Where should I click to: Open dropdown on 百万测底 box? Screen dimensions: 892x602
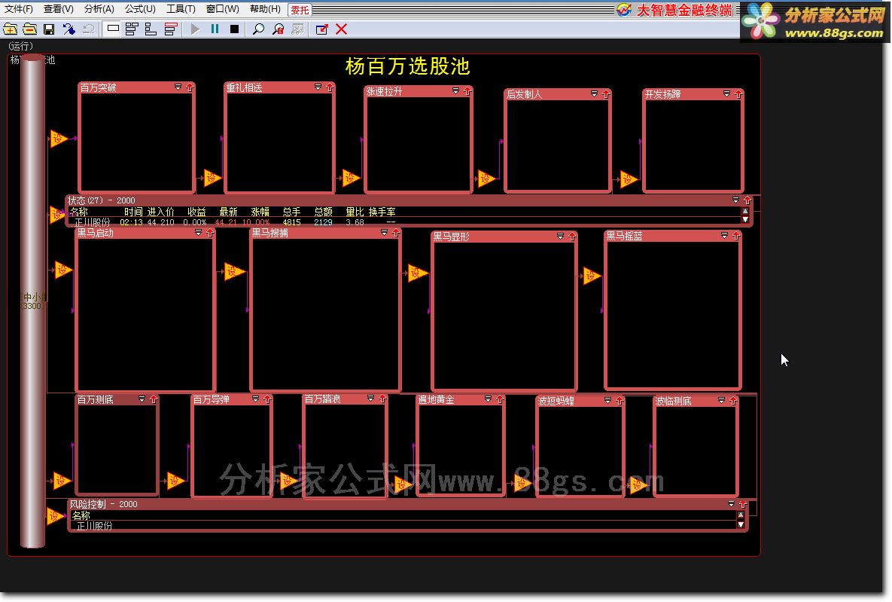[142, 399]
